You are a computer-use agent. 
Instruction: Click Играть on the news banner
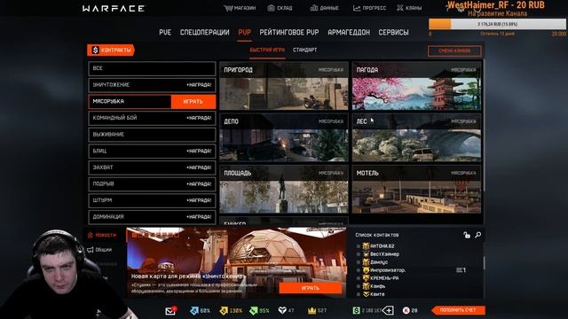310,288
